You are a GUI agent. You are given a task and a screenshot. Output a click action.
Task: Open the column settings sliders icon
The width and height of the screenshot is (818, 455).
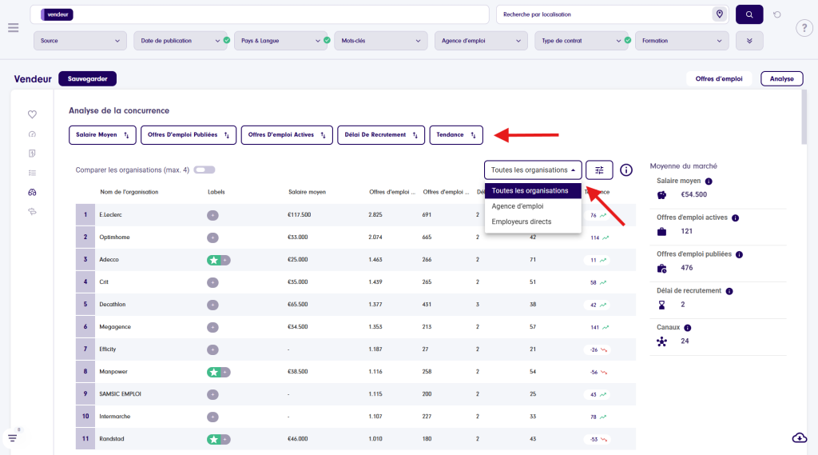click(599, 170)
